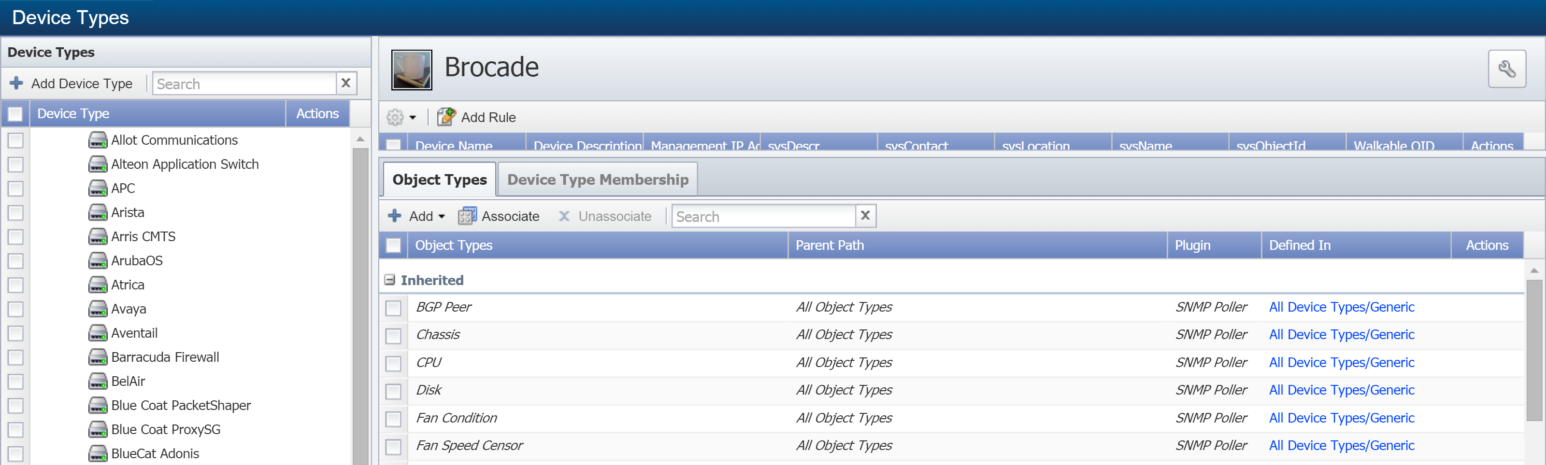Viewport: 1546px width, 465px height.
Task: Click the BelAir device icon
Action: pos(98,381)
